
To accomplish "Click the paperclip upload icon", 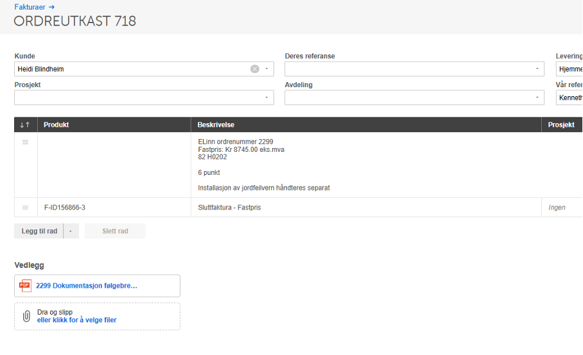I will point(26,316).
